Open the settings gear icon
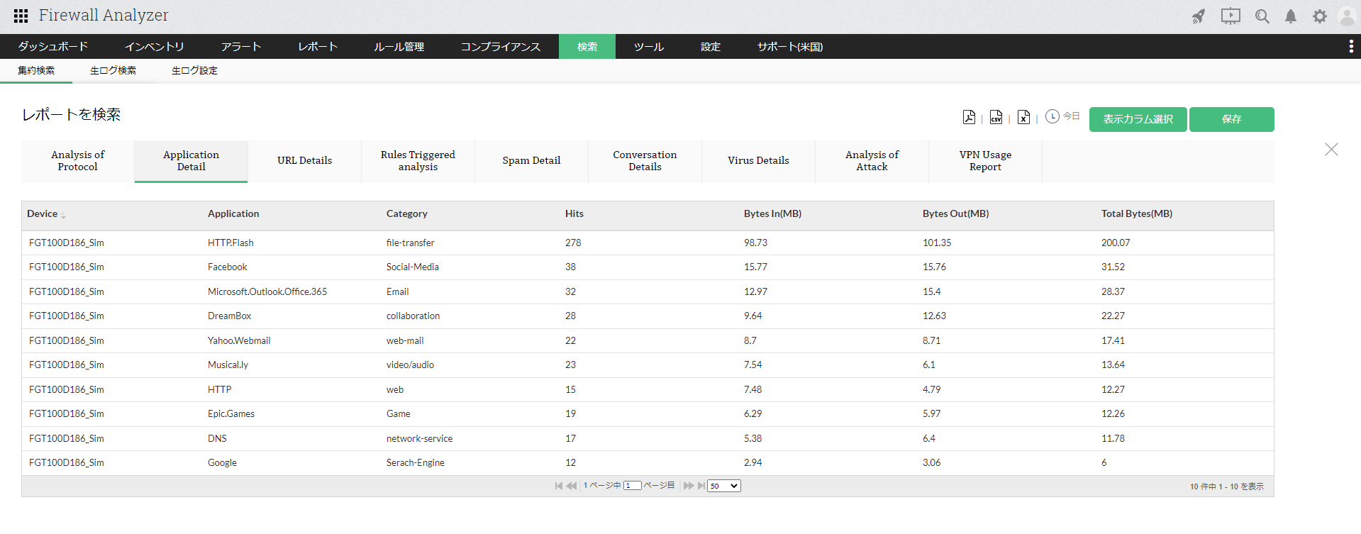This screenshot has width=1361, height=534. click(1319, 16)
